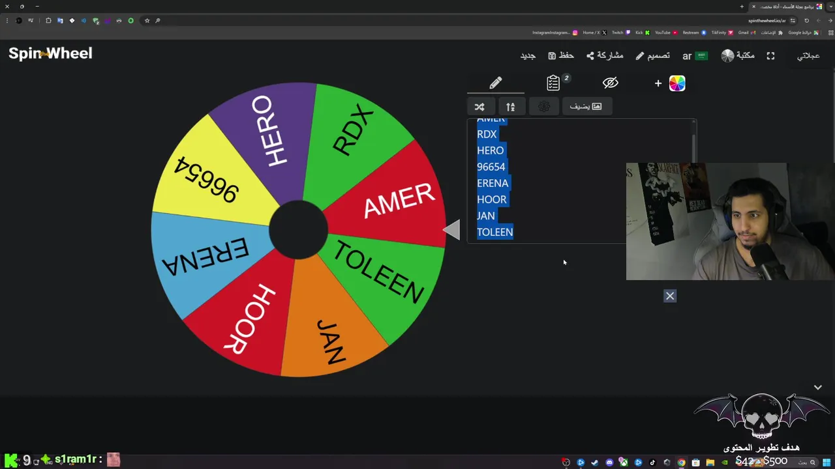Click the browser reload icon
The image size is (835, 469).
807,20
